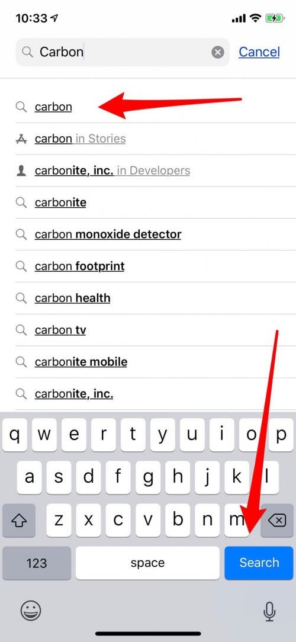Tap the backspace delete key
Viewport: 296px width, 642px height.
[277, 521]
